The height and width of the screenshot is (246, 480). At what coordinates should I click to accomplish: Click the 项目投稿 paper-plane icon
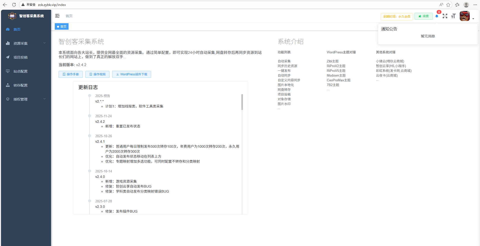[8, 57]
